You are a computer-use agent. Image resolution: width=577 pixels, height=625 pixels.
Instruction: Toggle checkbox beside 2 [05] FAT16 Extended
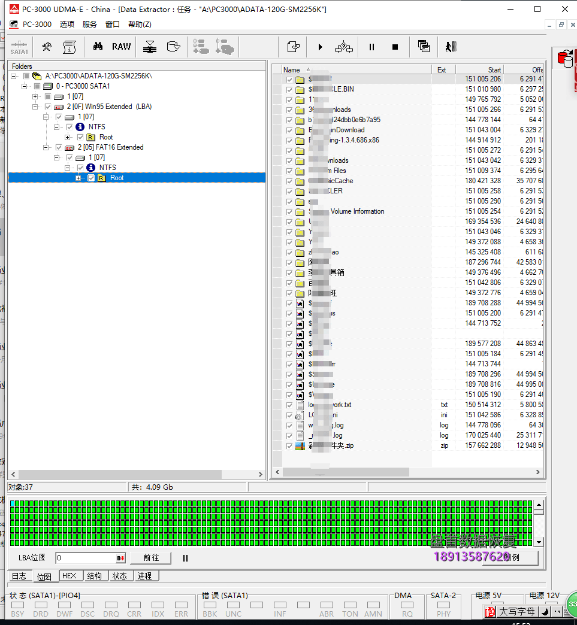coord(59,147)
